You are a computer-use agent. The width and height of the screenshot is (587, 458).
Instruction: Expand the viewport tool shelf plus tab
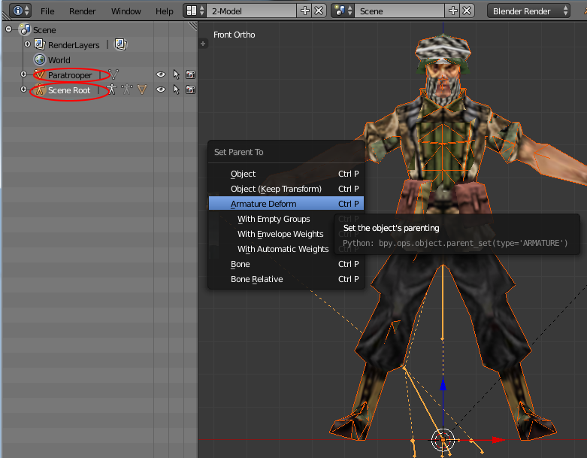pyautogui.click(x=203, y=44)
